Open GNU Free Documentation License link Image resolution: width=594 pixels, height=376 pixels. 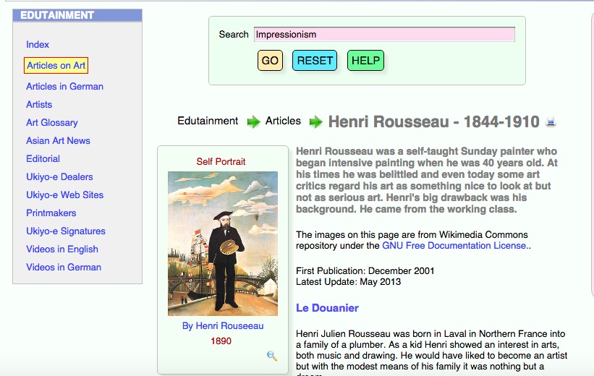click(x=455, y=246)
